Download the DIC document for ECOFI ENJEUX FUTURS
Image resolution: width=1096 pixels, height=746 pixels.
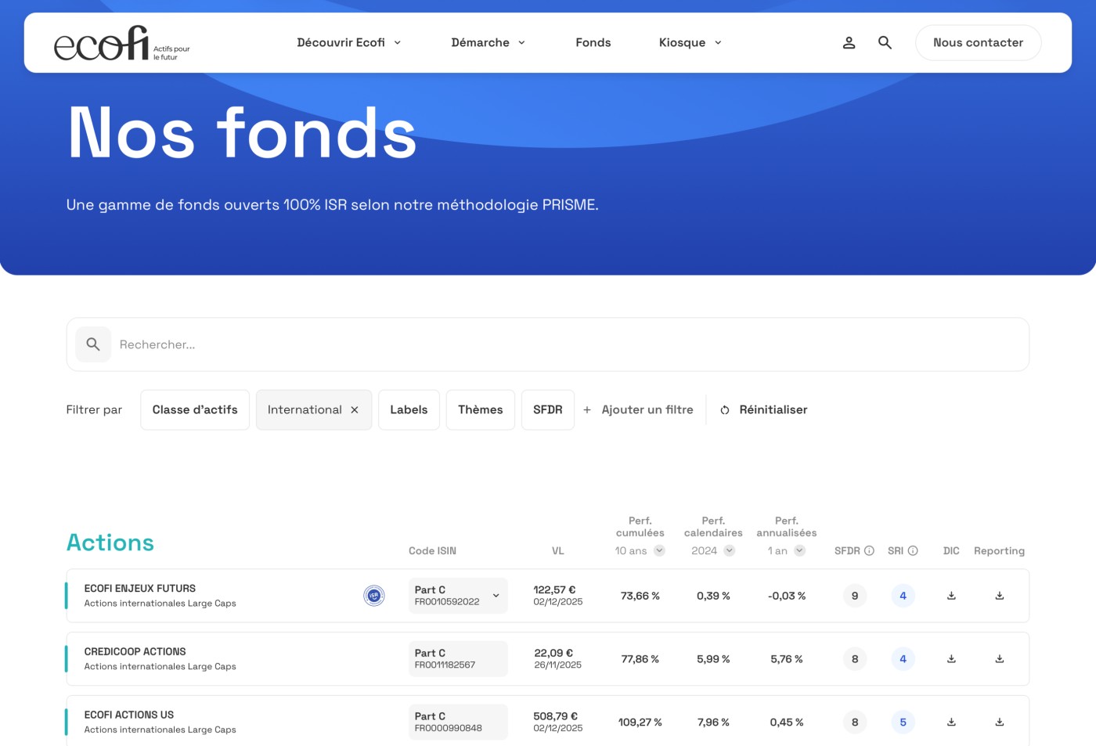pyautogui.click(x=951, y=595)
